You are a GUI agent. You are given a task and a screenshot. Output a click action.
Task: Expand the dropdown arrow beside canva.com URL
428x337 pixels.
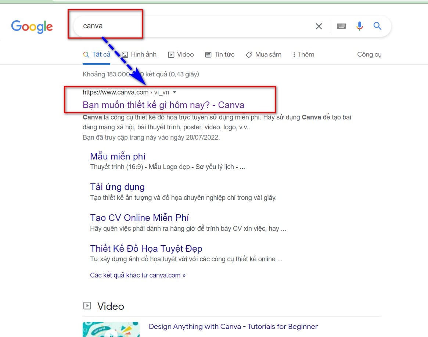pyautogui.click(x=175, y=92)
